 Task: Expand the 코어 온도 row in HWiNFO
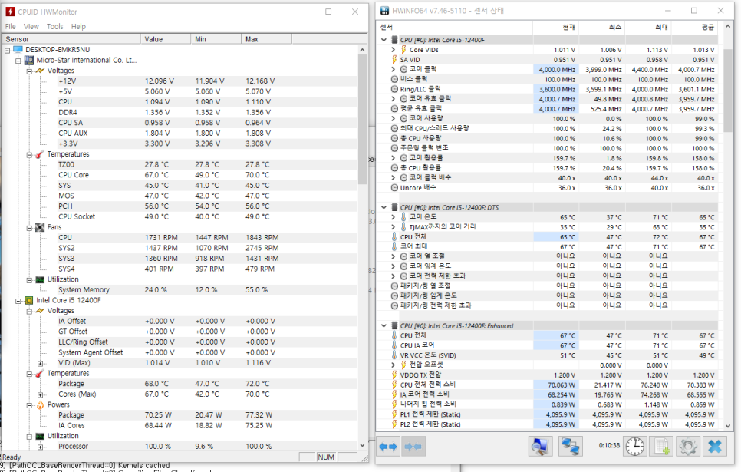point(394,216)
